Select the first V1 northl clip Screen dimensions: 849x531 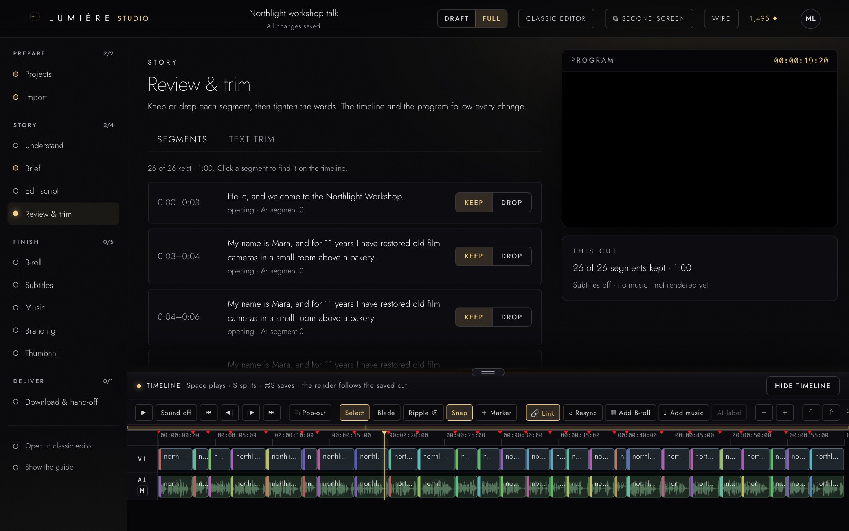pos(175,459)
